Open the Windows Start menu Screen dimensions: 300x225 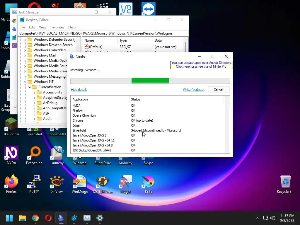pyautogui.click(x=9, y=218)
